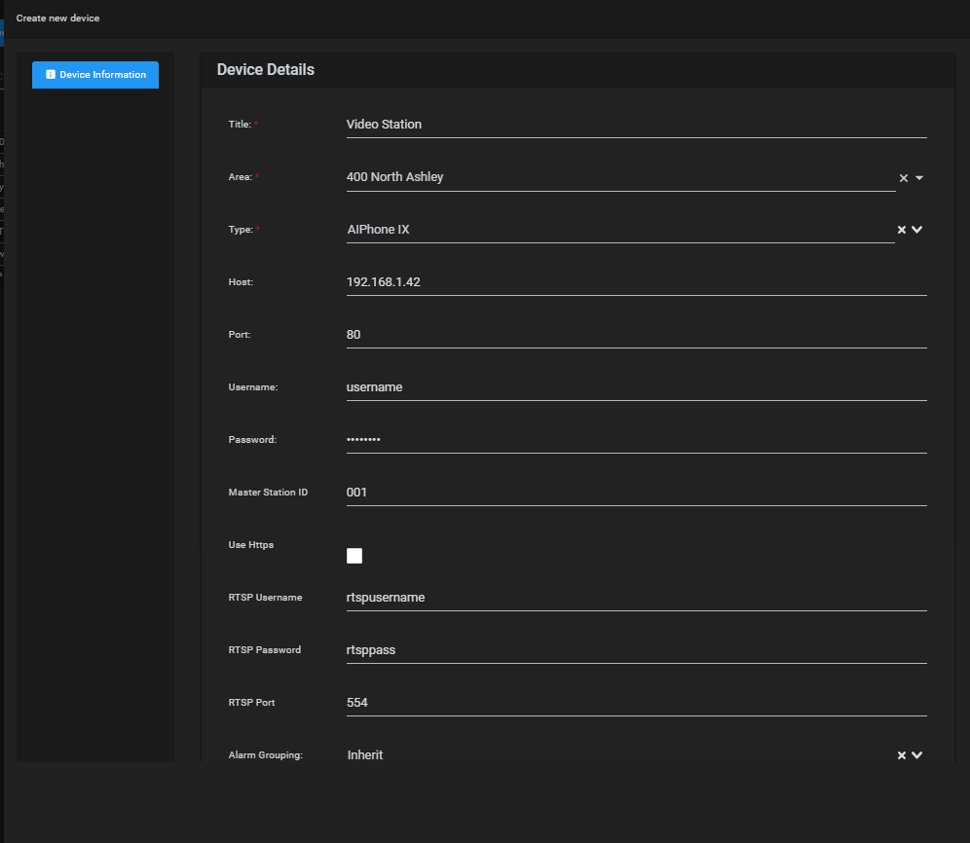This screenshot has height=843, width=970.
Task: Expand the Type dropdown chevron
Action: point(916,230)
